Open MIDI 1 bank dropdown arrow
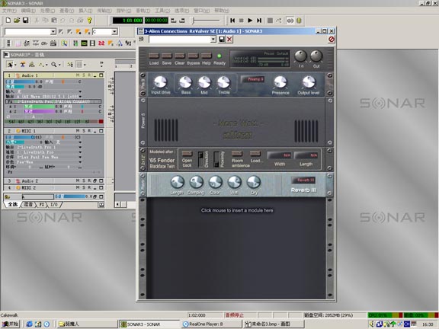 pos(80,157)
